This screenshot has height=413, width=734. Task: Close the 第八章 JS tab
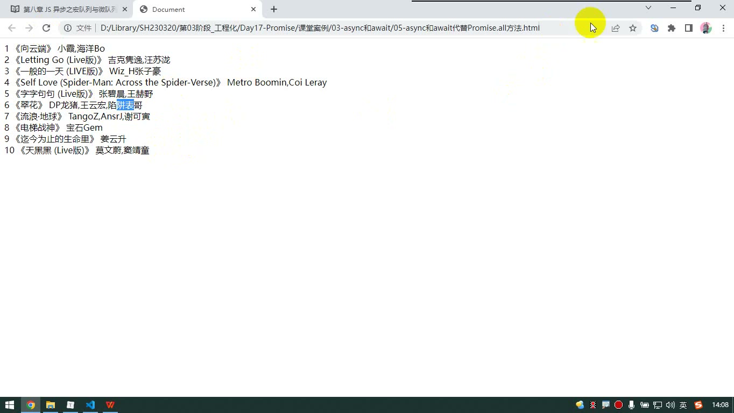click(x=125, y=9)
